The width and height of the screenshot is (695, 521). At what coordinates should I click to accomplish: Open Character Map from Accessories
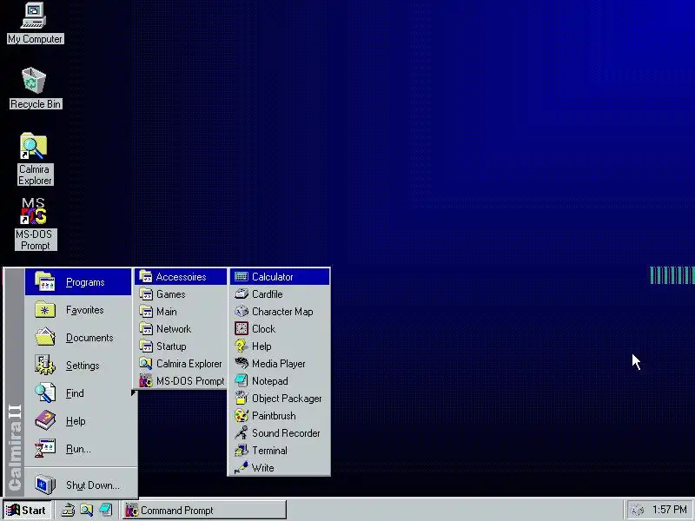tap(279, 312)
